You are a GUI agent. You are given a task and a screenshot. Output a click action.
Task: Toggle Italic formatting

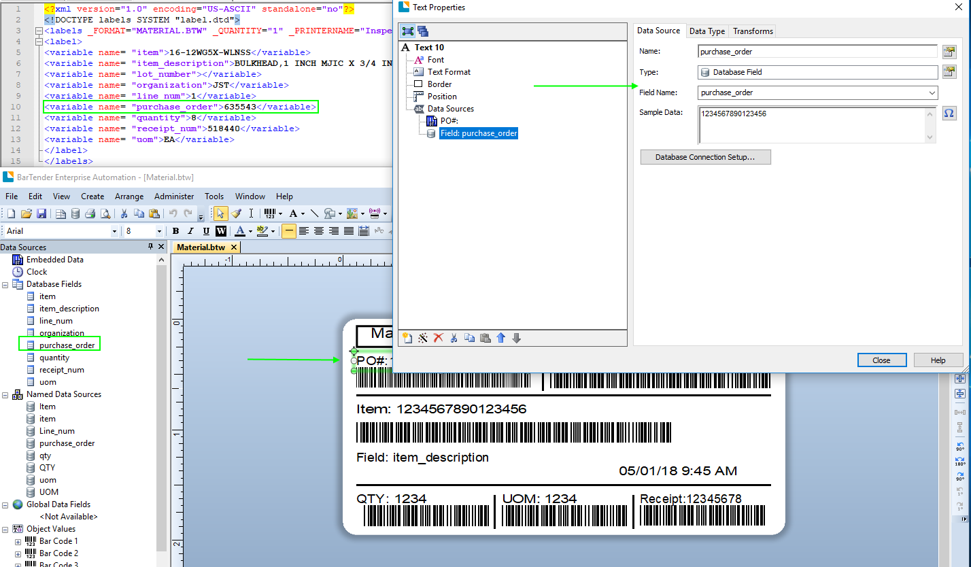tap(190, 231)
